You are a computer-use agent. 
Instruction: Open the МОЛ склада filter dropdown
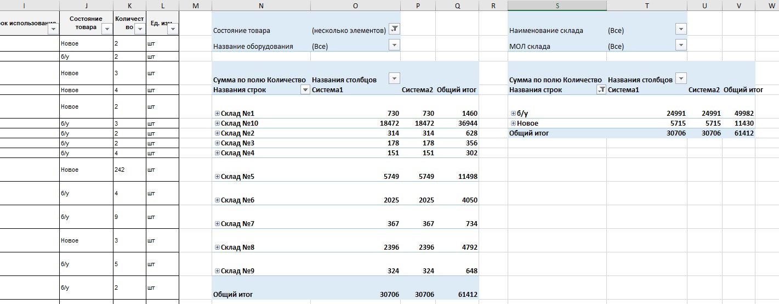(681, 46)
